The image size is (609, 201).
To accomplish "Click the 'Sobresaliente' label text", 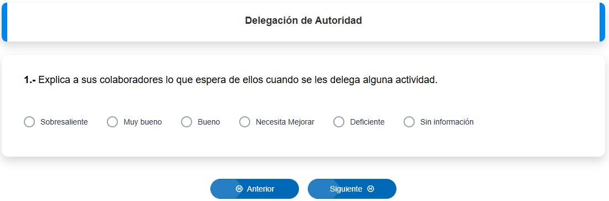I will coord(64,122).
